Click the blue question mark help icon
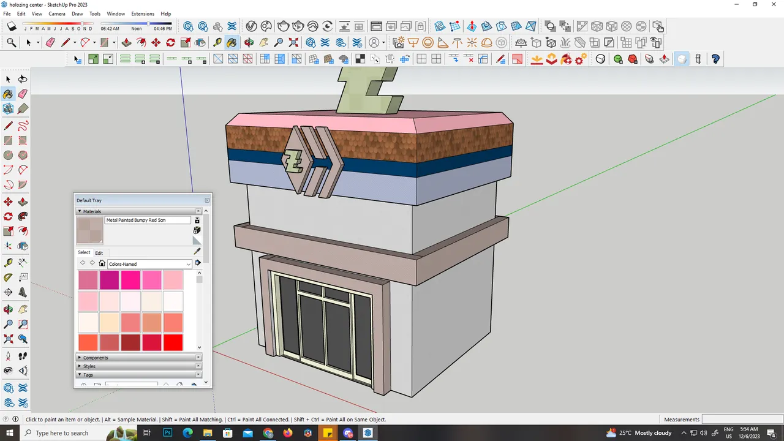The width and height of the screenshot is (784, 441). coord(715,59)
